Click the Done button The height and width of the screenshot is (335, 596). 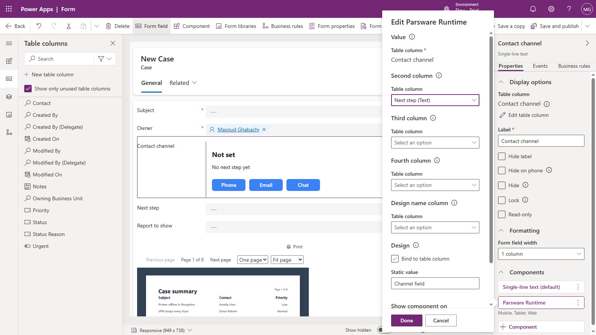pos(407,320)
